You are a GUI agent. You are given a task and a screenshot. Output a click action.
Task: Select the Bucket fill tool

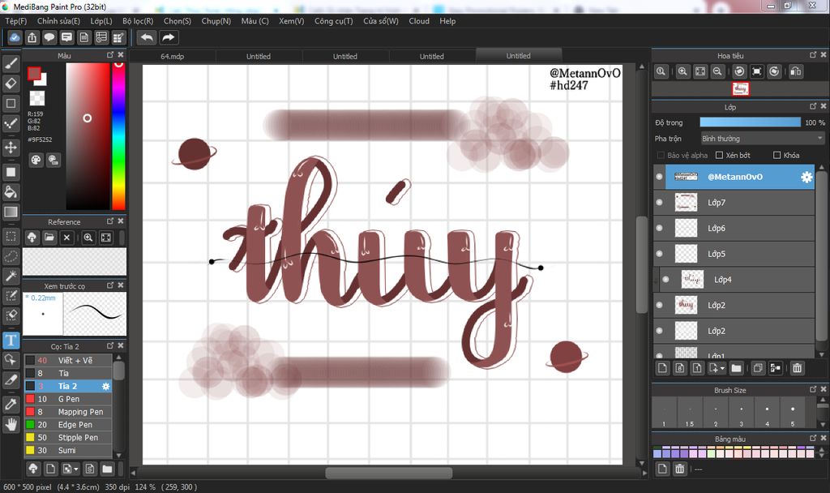coord(11,191)
